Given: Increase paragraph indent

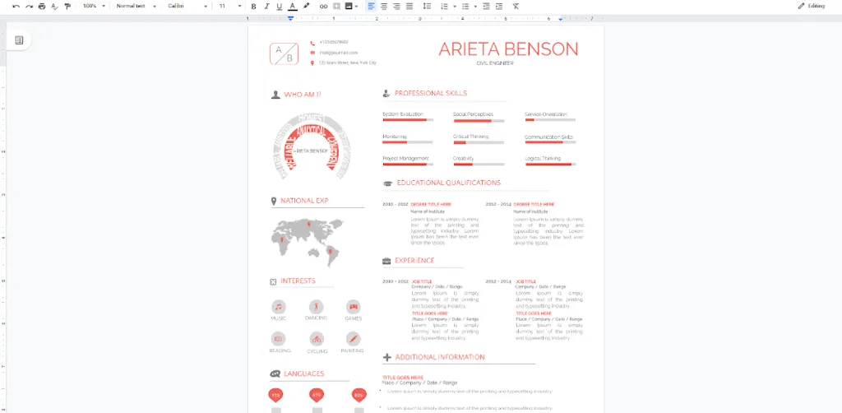Looking at the screenshot, I should [499, 6].
